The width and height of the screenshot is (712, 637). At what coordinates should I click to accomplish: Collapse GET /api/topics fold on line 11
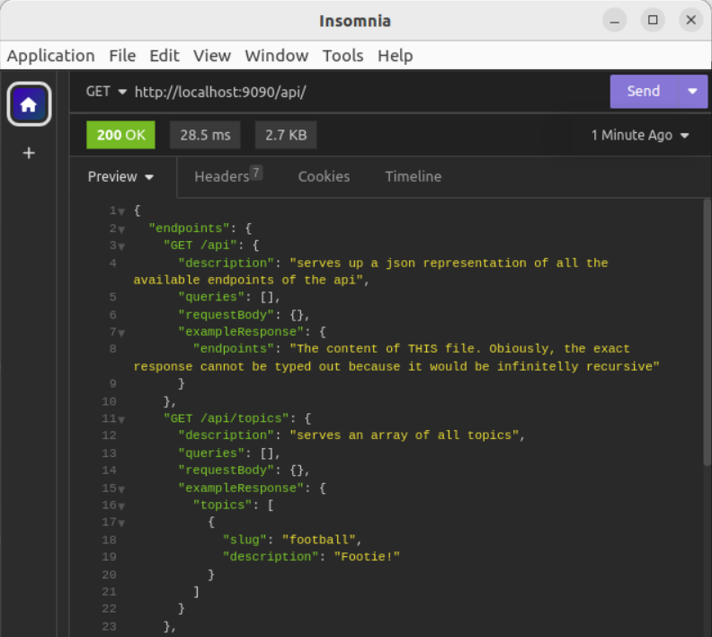pyautogui.click(x=121, y=419)
